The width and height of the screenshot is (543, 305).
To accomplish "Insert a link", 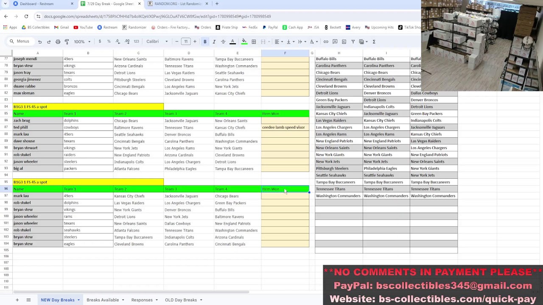I will click(326, 42).
